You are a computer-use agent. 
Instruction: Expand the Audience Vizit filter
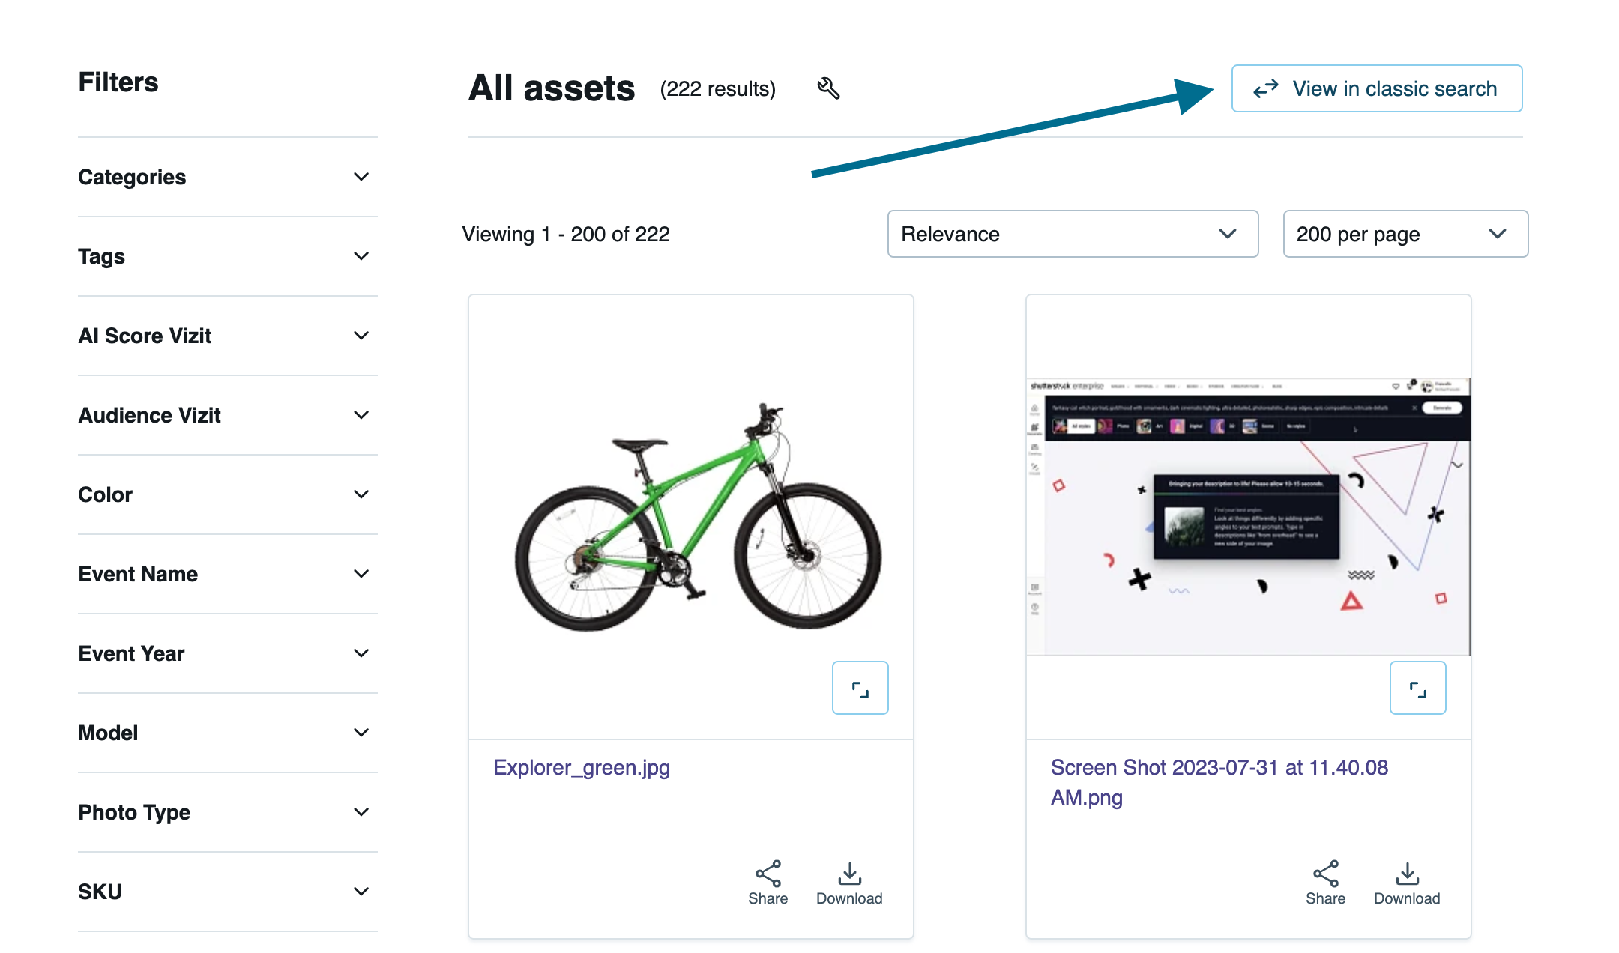[x=362, y=415]
